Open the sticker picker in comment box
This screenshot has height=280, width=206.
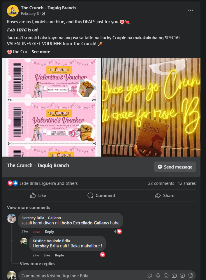(x=191, y=276)
